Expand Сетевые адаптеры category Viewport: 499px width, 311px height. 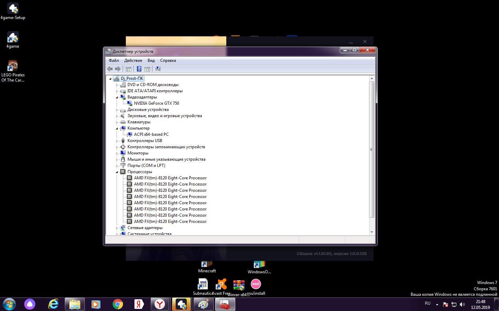(x=117, y=228)
